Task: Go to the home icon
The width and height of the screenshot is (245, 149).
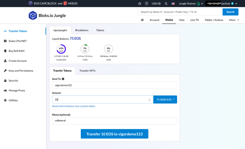Action: (142, 20)
